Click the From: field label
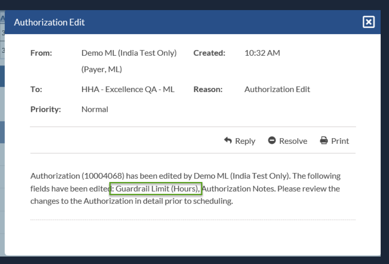 [41, 53]
